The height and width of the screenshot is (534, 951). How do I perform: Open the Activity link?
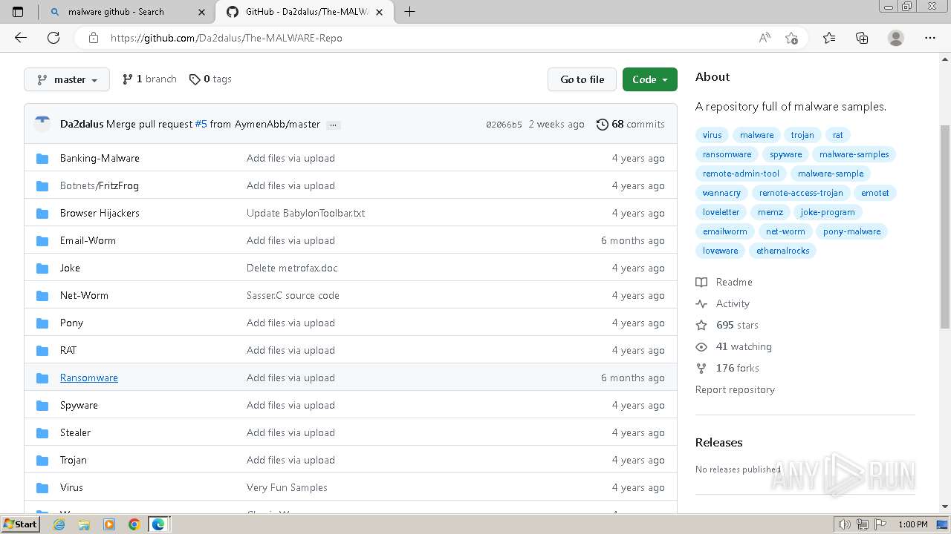[723, 303]
